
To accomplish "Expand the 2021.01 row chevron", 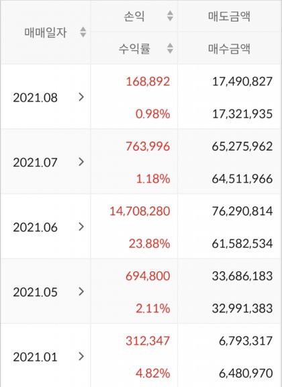I will coord(81,356).
